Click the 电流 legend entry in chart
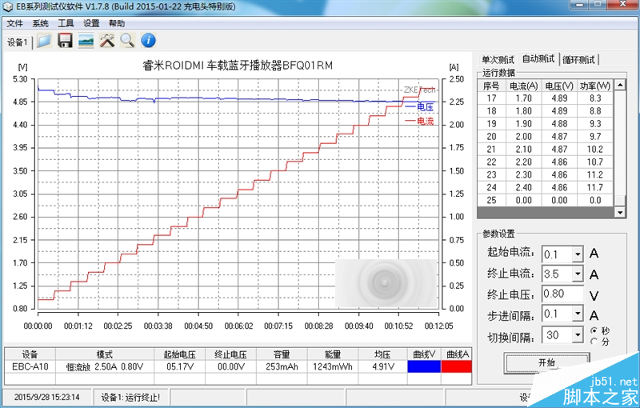 tap(419, 121)
